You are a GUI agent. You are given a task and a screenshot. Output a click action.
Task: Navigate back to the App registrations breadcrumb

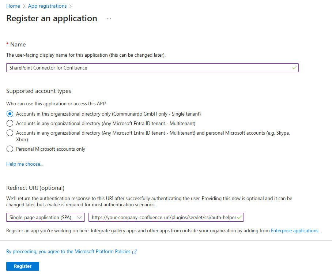tap(47, 6)
